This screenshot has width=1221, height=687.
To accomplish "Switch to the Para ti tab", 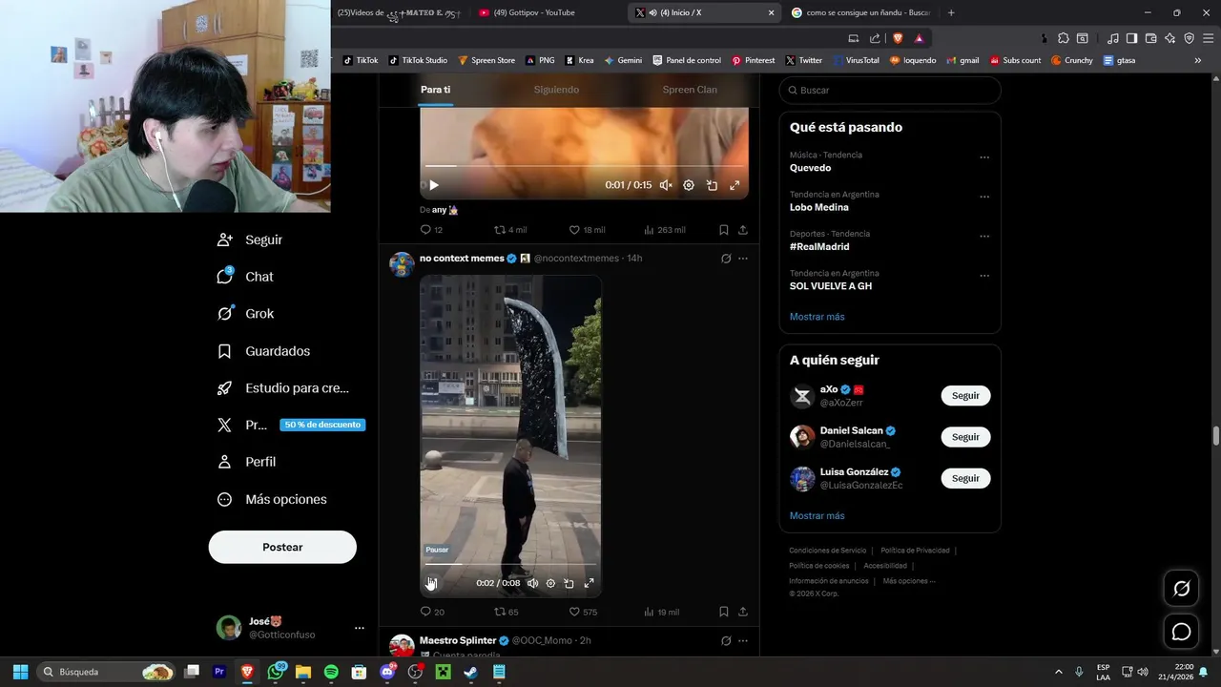I will point(435,90).
